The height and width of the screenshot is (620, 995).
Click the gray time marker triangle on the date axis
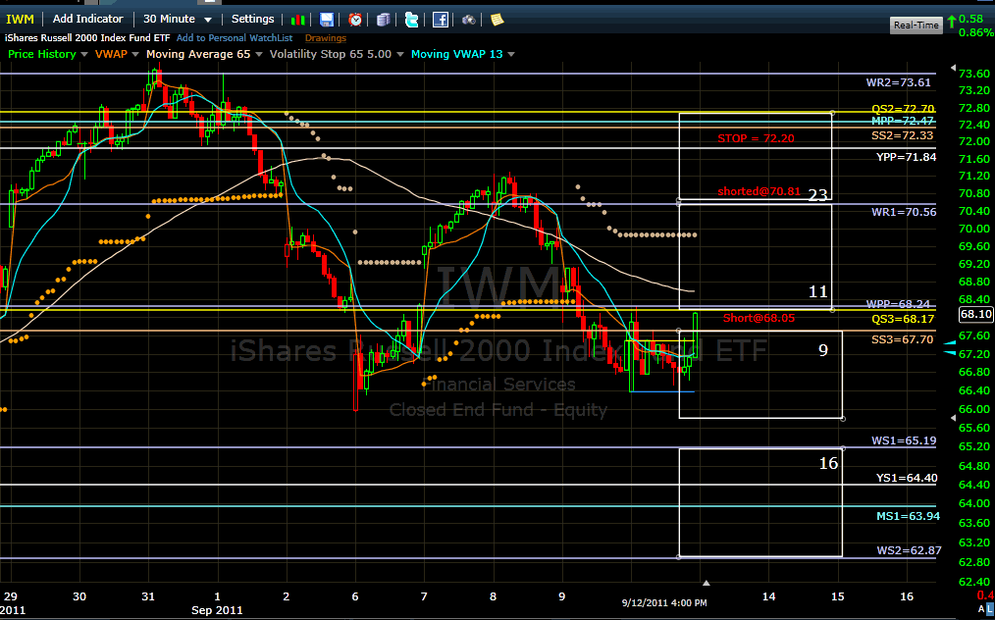pos(707,582)
